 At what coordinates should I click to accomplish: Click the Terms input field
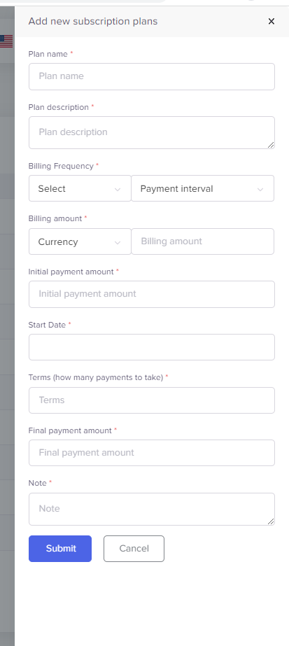[152, 400]
